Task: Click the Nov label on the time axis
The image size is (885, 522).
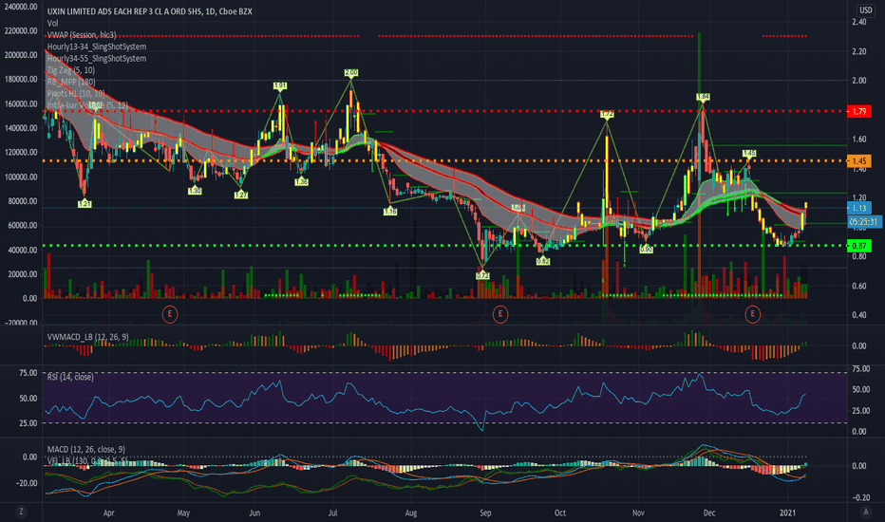Action: [638, 513]
